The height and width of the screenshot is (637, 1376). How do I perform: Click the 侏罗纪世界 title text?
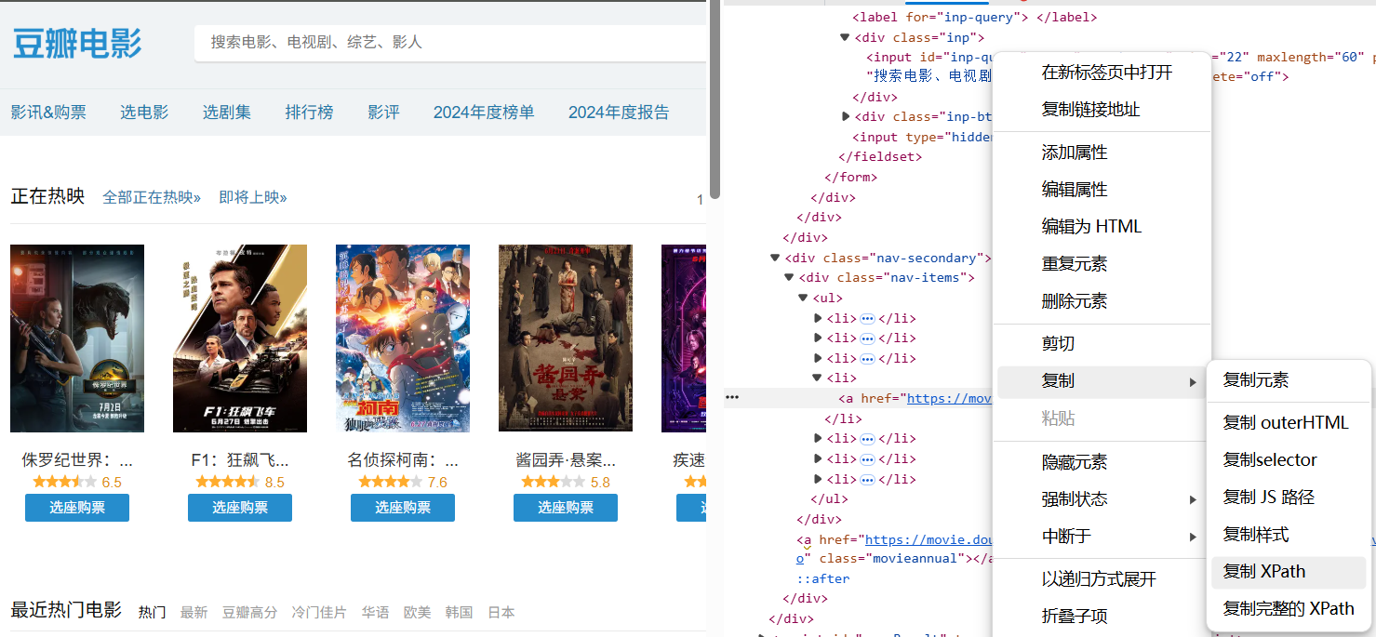coord(77,459)
